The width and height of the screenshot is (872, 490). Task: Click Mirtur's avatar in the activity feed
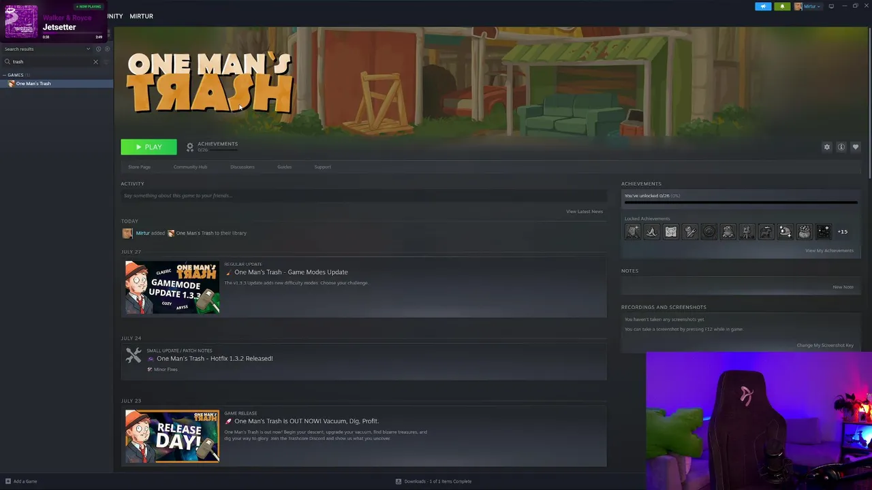pyautogui.click(x=127, y=233)
